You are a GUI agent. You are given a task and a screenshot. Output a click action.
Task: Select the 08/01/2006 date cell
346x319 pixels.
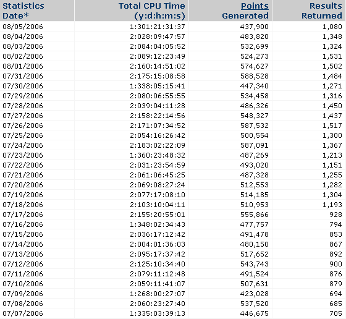click(x=23, y=66)
